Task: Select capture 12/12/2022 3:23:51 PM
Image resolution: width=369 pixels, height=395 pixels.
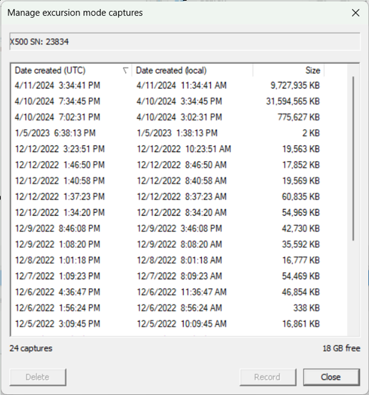Action: click(60, 149)
